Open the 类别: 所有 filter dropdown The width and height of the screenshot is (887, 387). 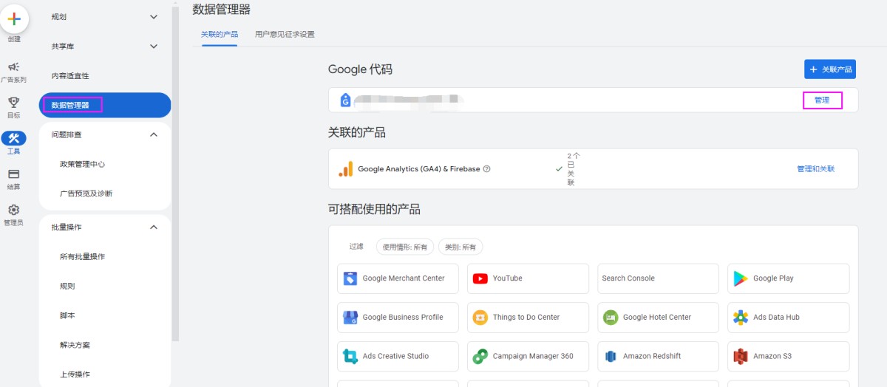[x=460, y=247]
